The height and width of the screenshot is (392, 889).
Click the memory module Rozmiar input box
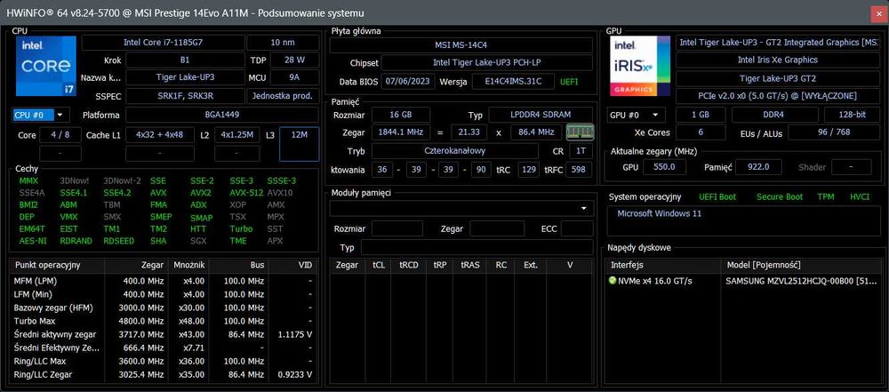point(396,228)
